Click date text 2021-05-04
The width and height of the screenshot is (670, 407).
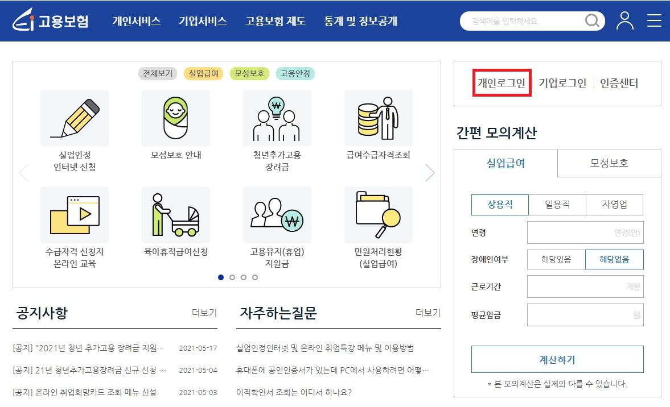[198, 370]
